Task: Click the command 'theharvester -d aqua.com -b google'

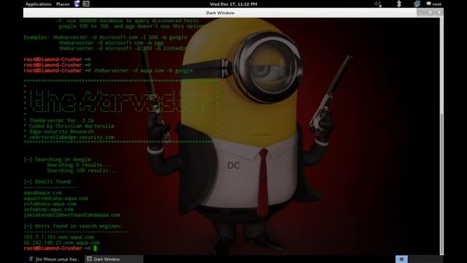Action: 143,71
